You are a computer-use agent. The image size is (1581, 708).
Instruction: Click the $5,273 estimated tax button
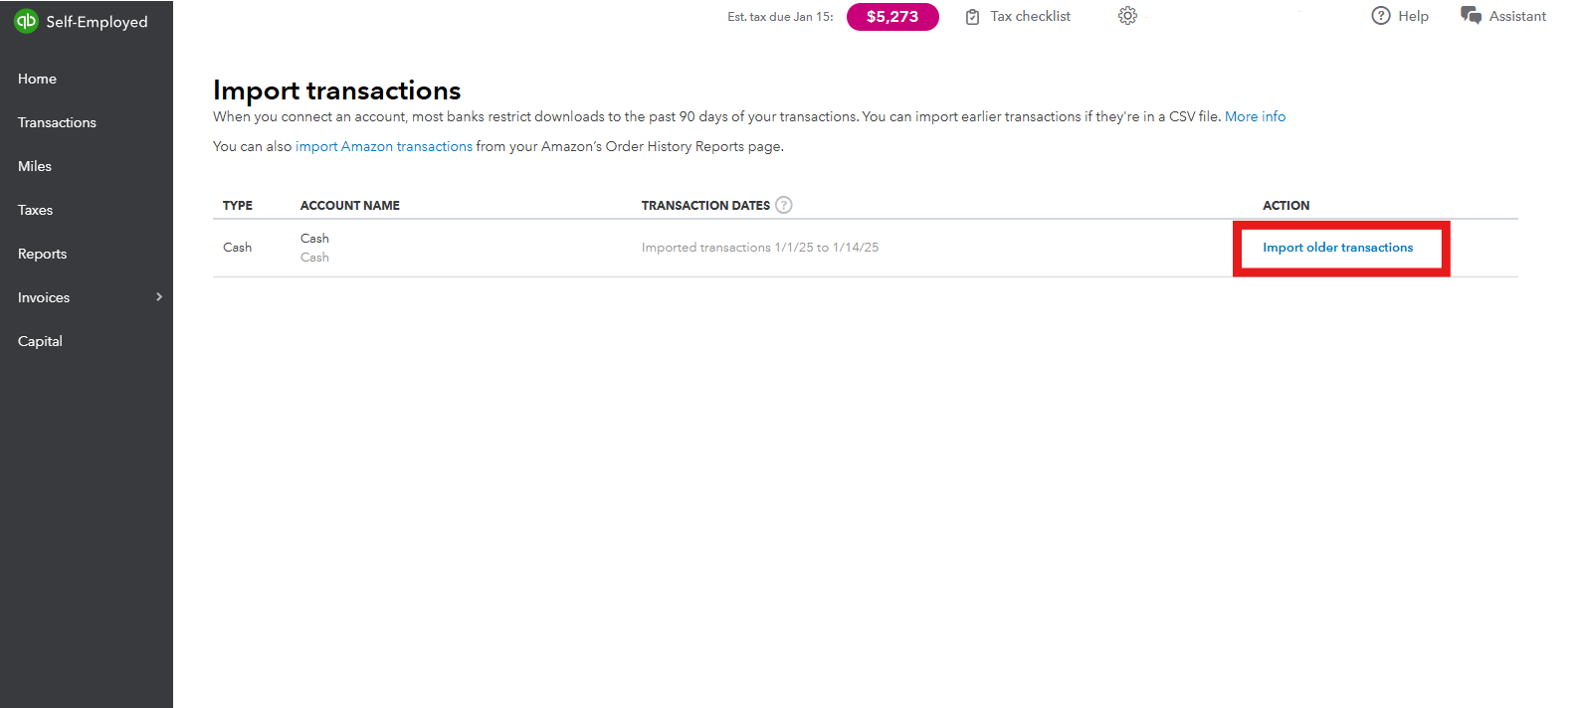(892, 17)
